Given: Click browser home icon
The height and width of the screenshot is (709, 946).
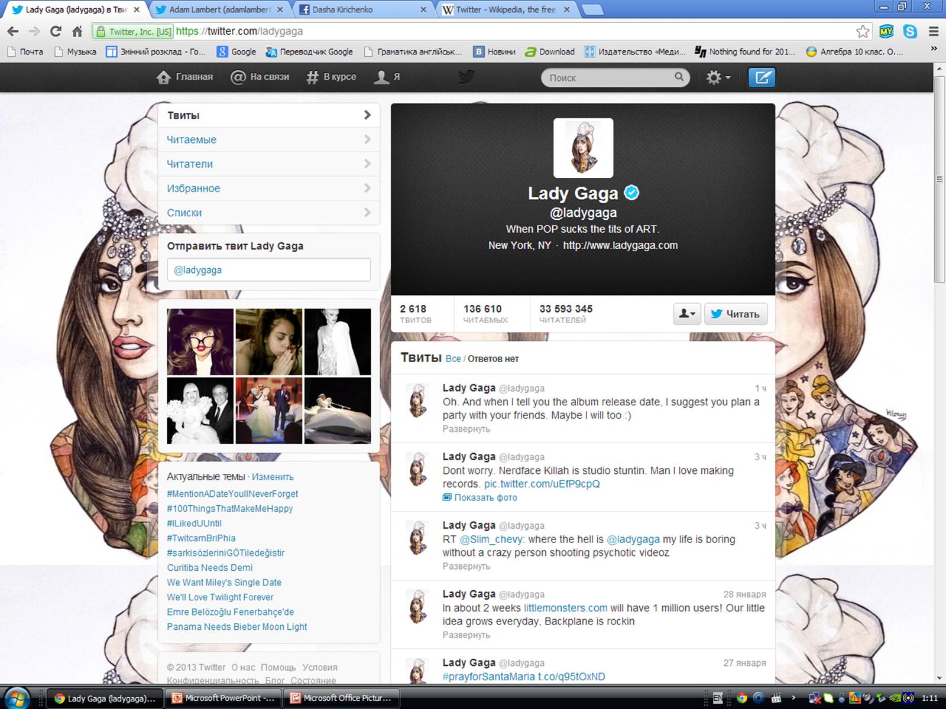Looking at the screenshot, I should tap(77, 31).
